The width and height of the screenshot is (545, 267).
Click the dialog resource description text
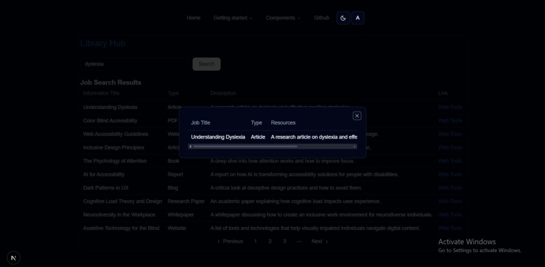[x=314, y=137]
